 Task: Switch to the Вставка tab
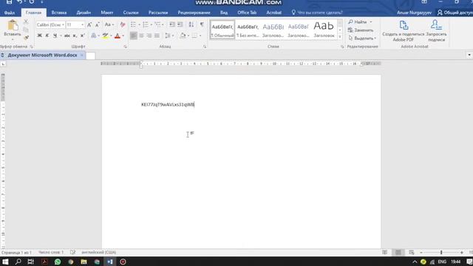[59, 13]
